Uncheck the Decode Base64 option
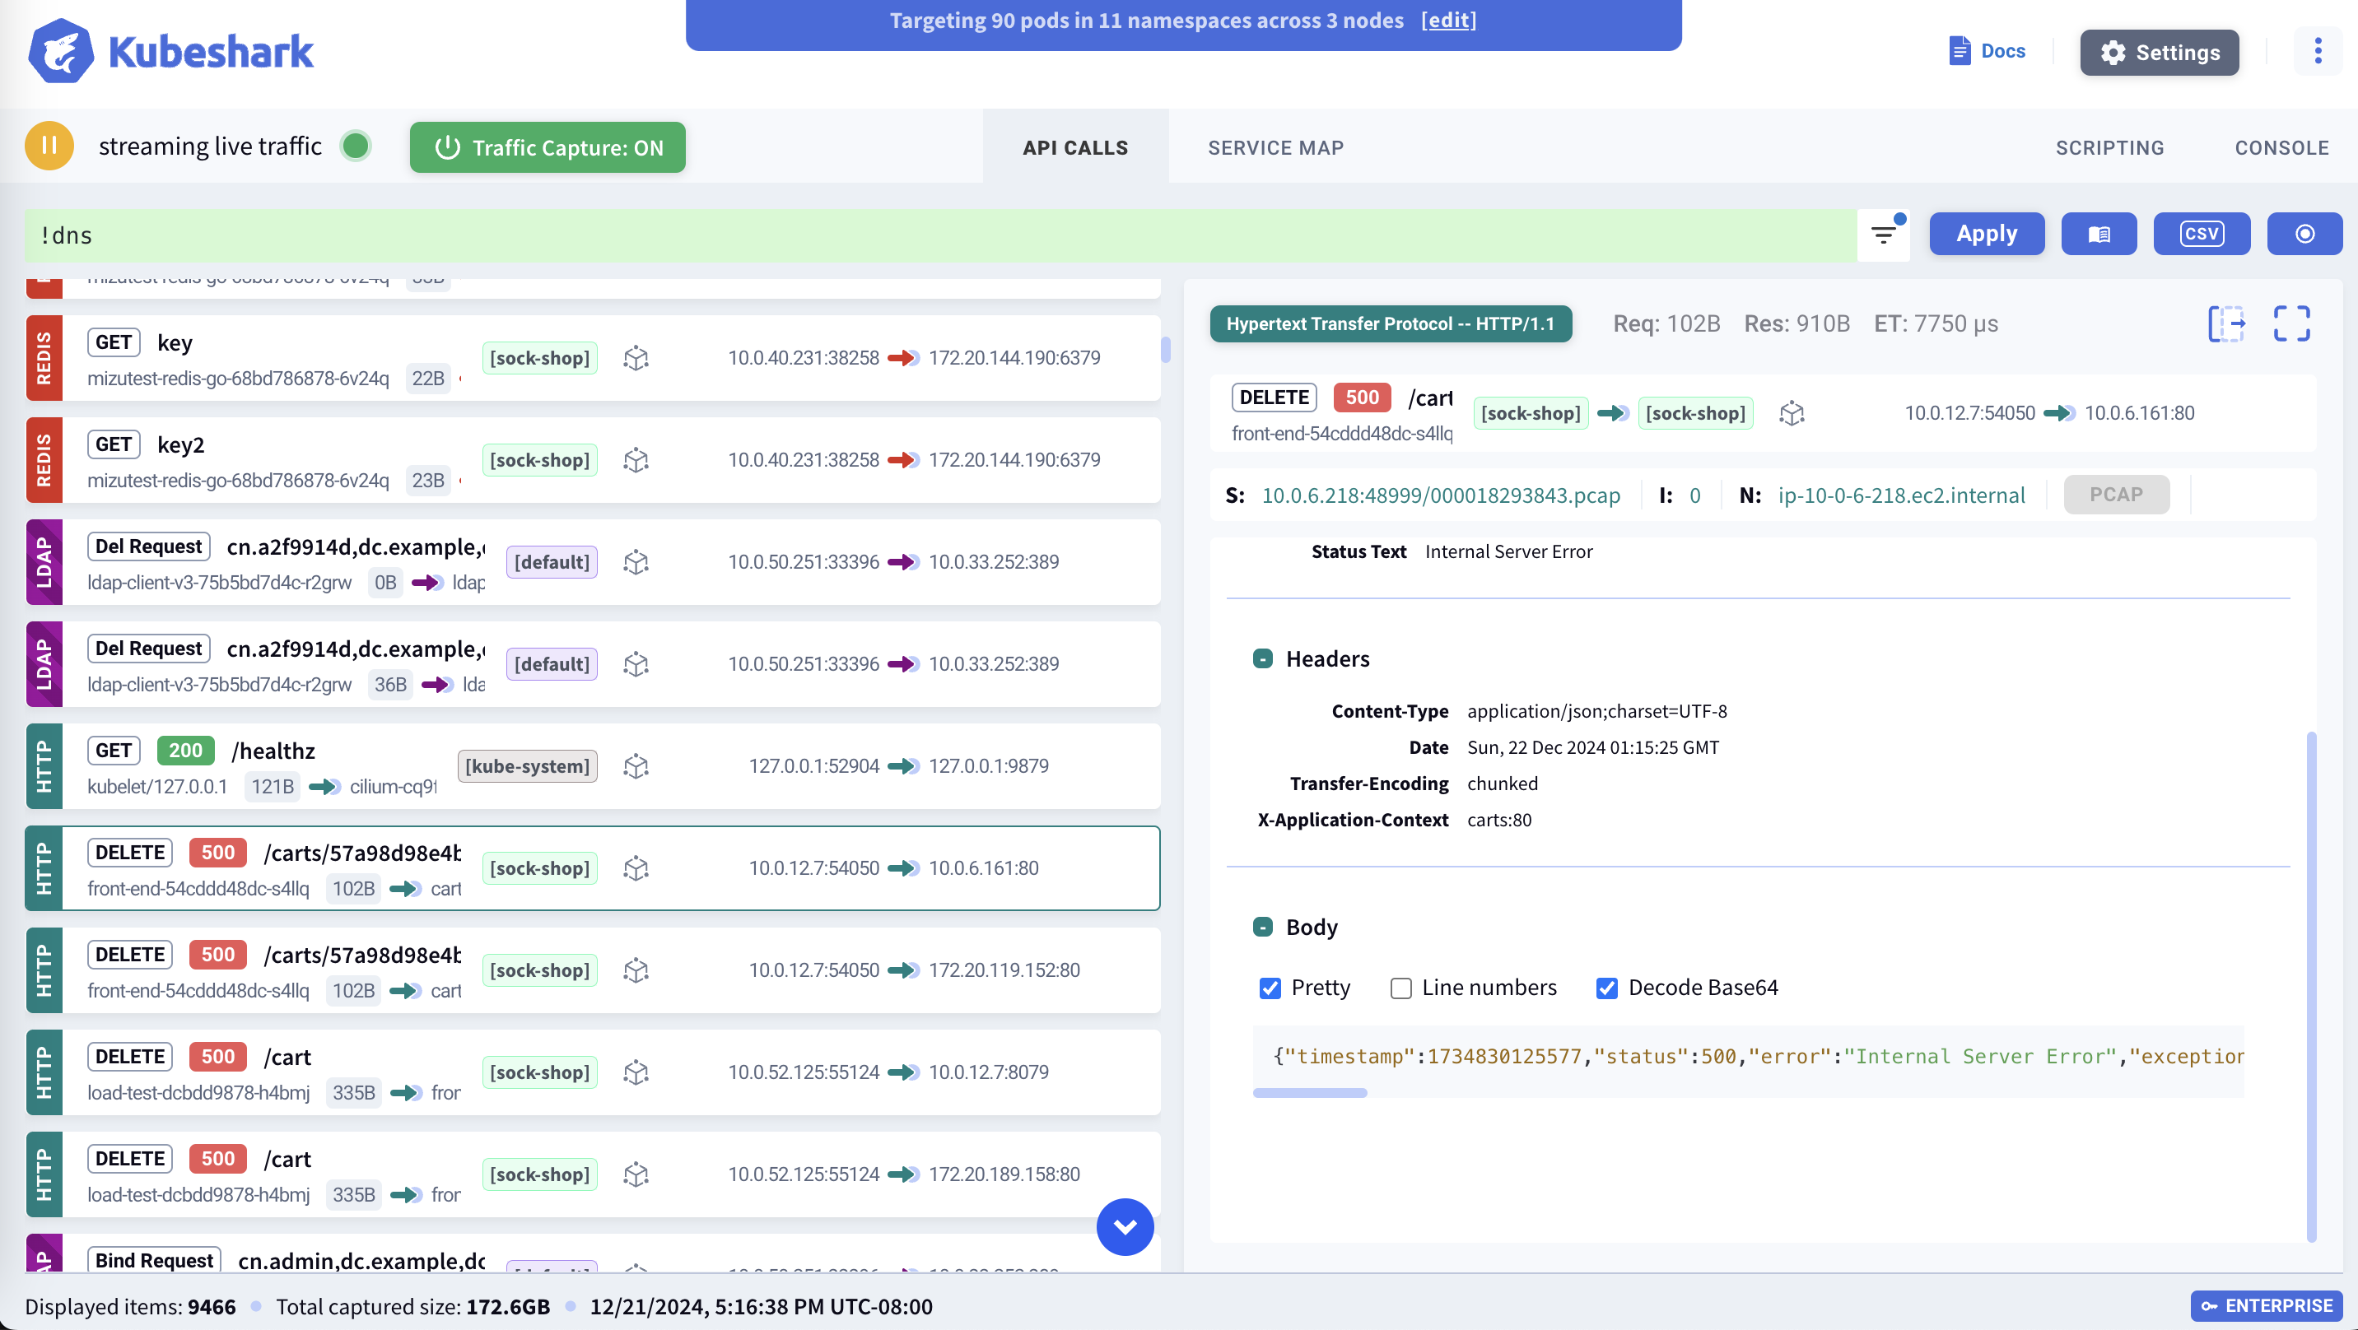The height and width of the screenshot is (1330, 2358). pyautogui.click(x=1607, y=988)
